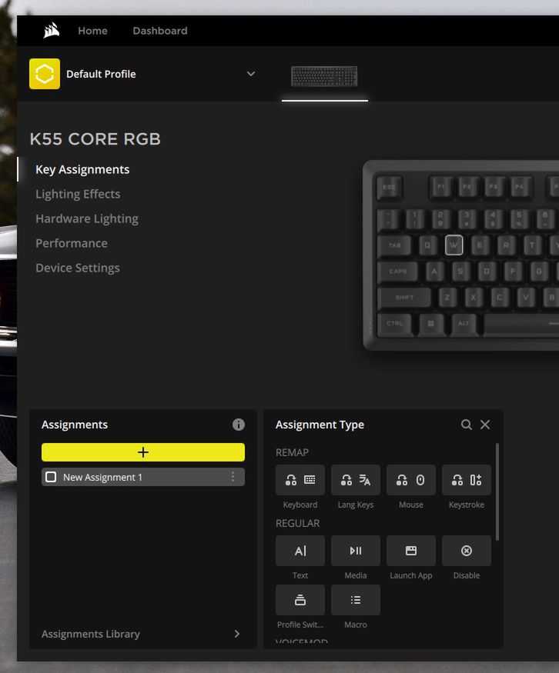Click the yellow Default Profile icon
Screen dimensions: 559x673
click(45, 74)
